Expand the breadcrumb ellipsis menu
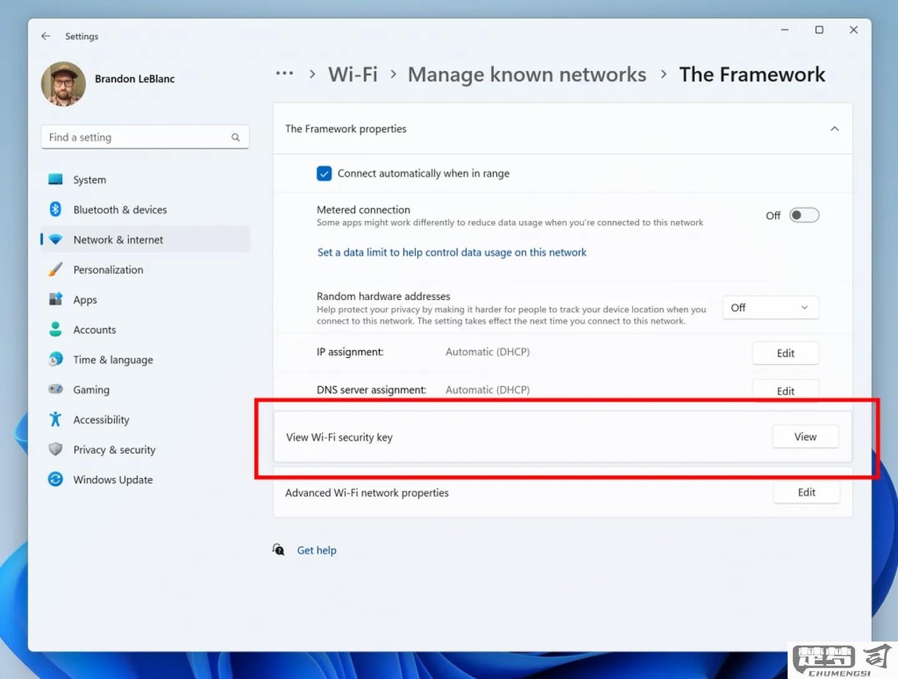This screenshot has width=898, height=679. [x=284, y=74]
